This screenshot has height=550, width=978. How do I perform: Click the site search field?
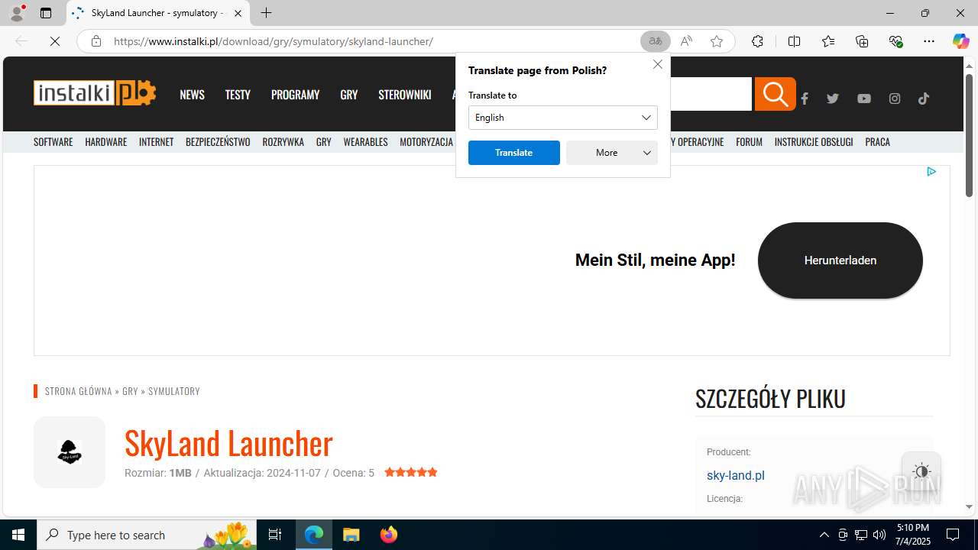(x=711, y=94)
